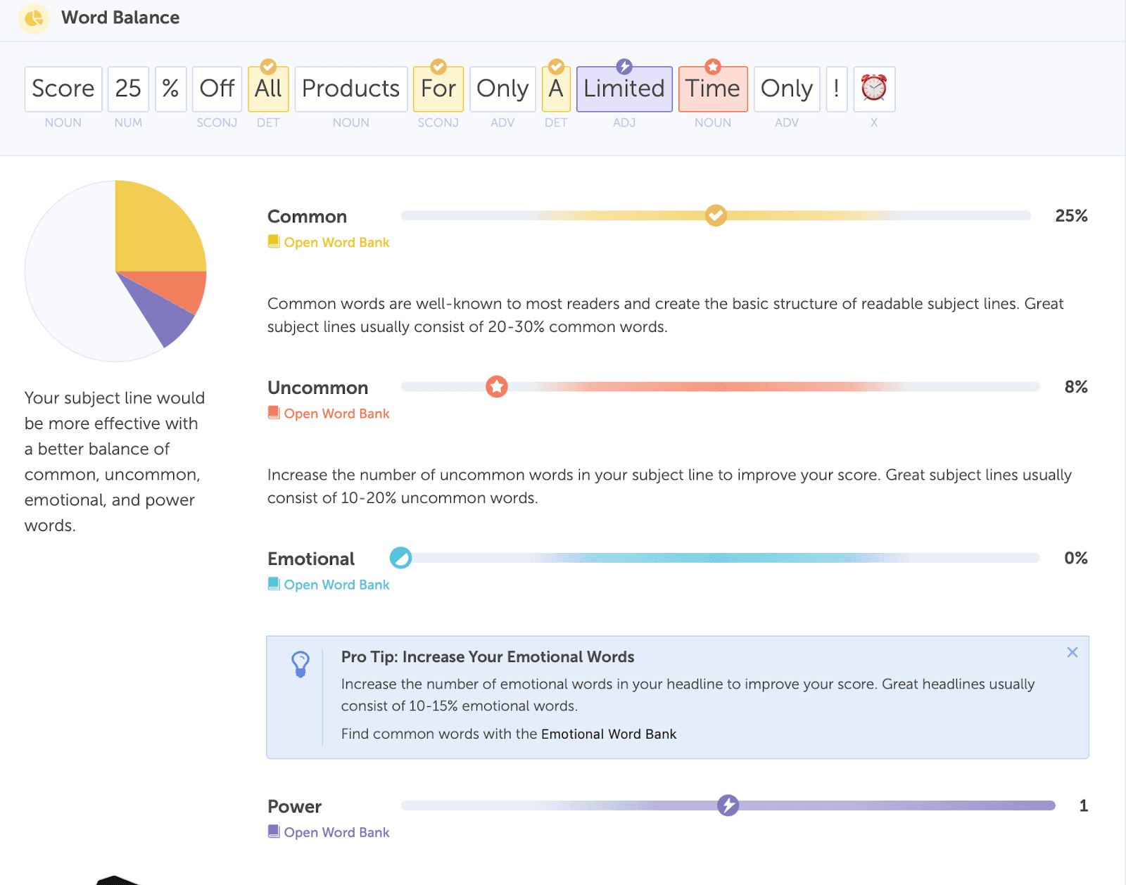Click the alarm clock emoji token
Viewport: 1126px width, 885px height.
[873, 89]
